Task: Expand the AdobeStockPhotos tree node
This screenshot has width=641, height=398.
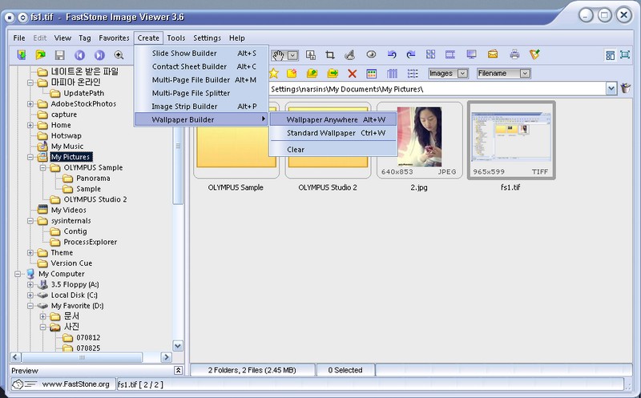Action: 30,104
